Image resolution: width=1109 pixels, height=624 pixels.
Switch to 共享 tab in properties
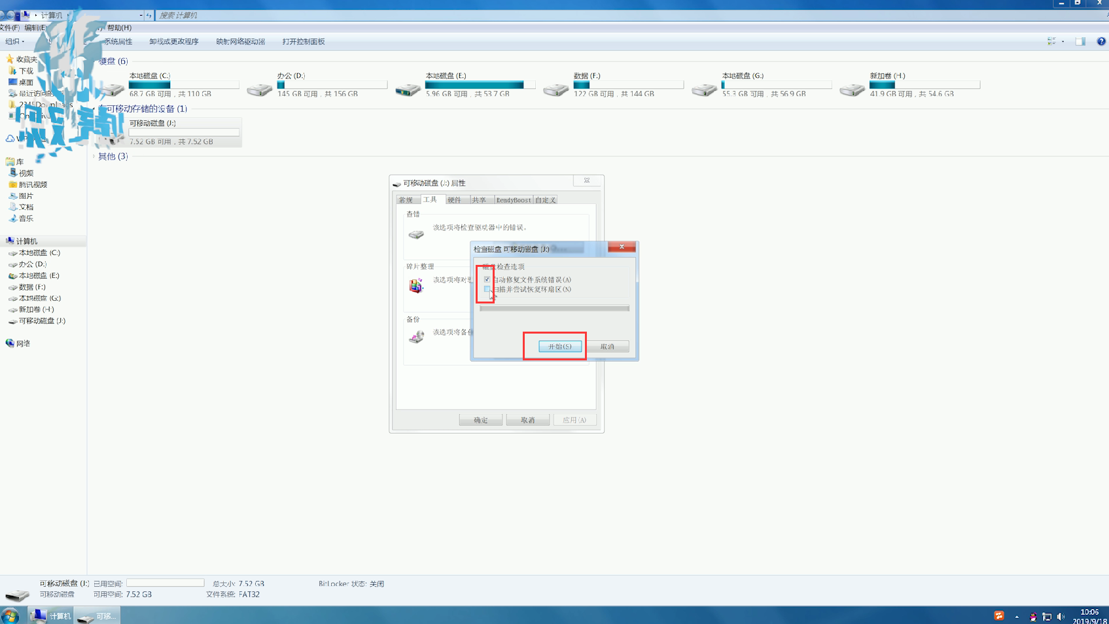pos(479,200)
